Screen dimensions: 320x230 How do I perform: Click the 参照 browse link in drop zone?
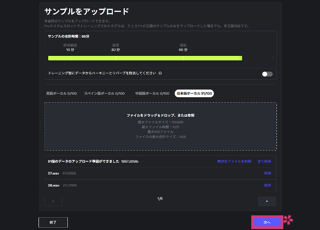click(x=197, y=115)
